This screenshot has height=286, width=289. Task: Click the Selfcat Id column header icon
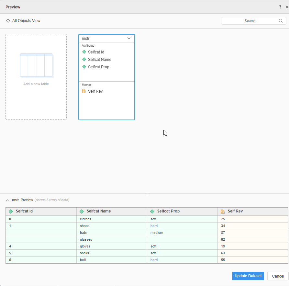pos(11,212)
